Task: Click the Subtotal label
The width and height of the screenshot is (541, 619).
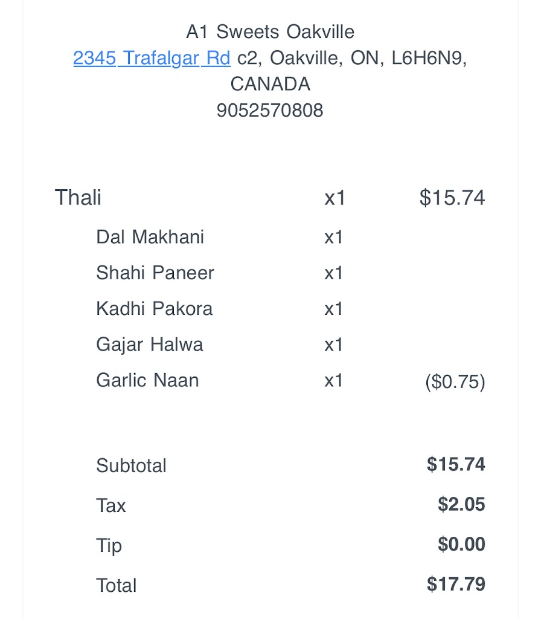Action: click(131, 465)
